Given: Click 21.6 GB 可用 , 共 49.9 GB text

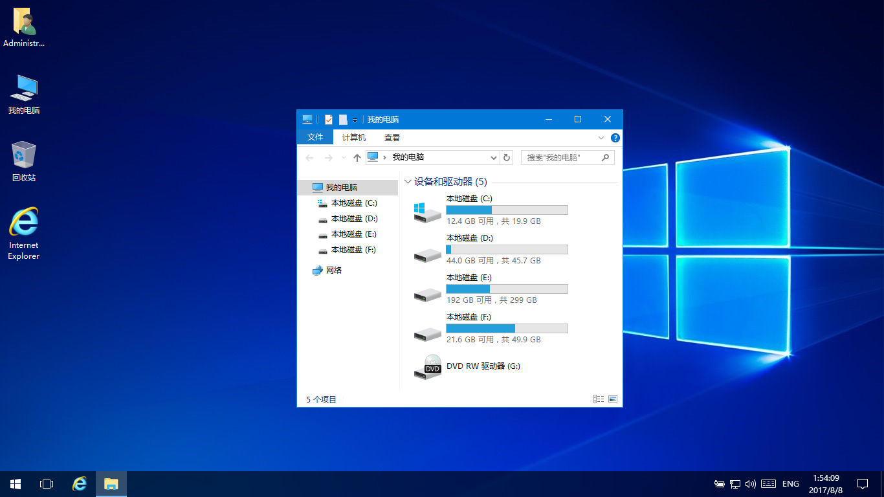Looking at the screenshot, I should pyautogui.click(x=493, y=340).
